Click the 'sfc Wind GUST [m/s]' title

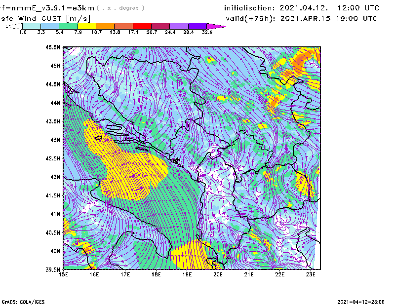(x=45, y=19)
